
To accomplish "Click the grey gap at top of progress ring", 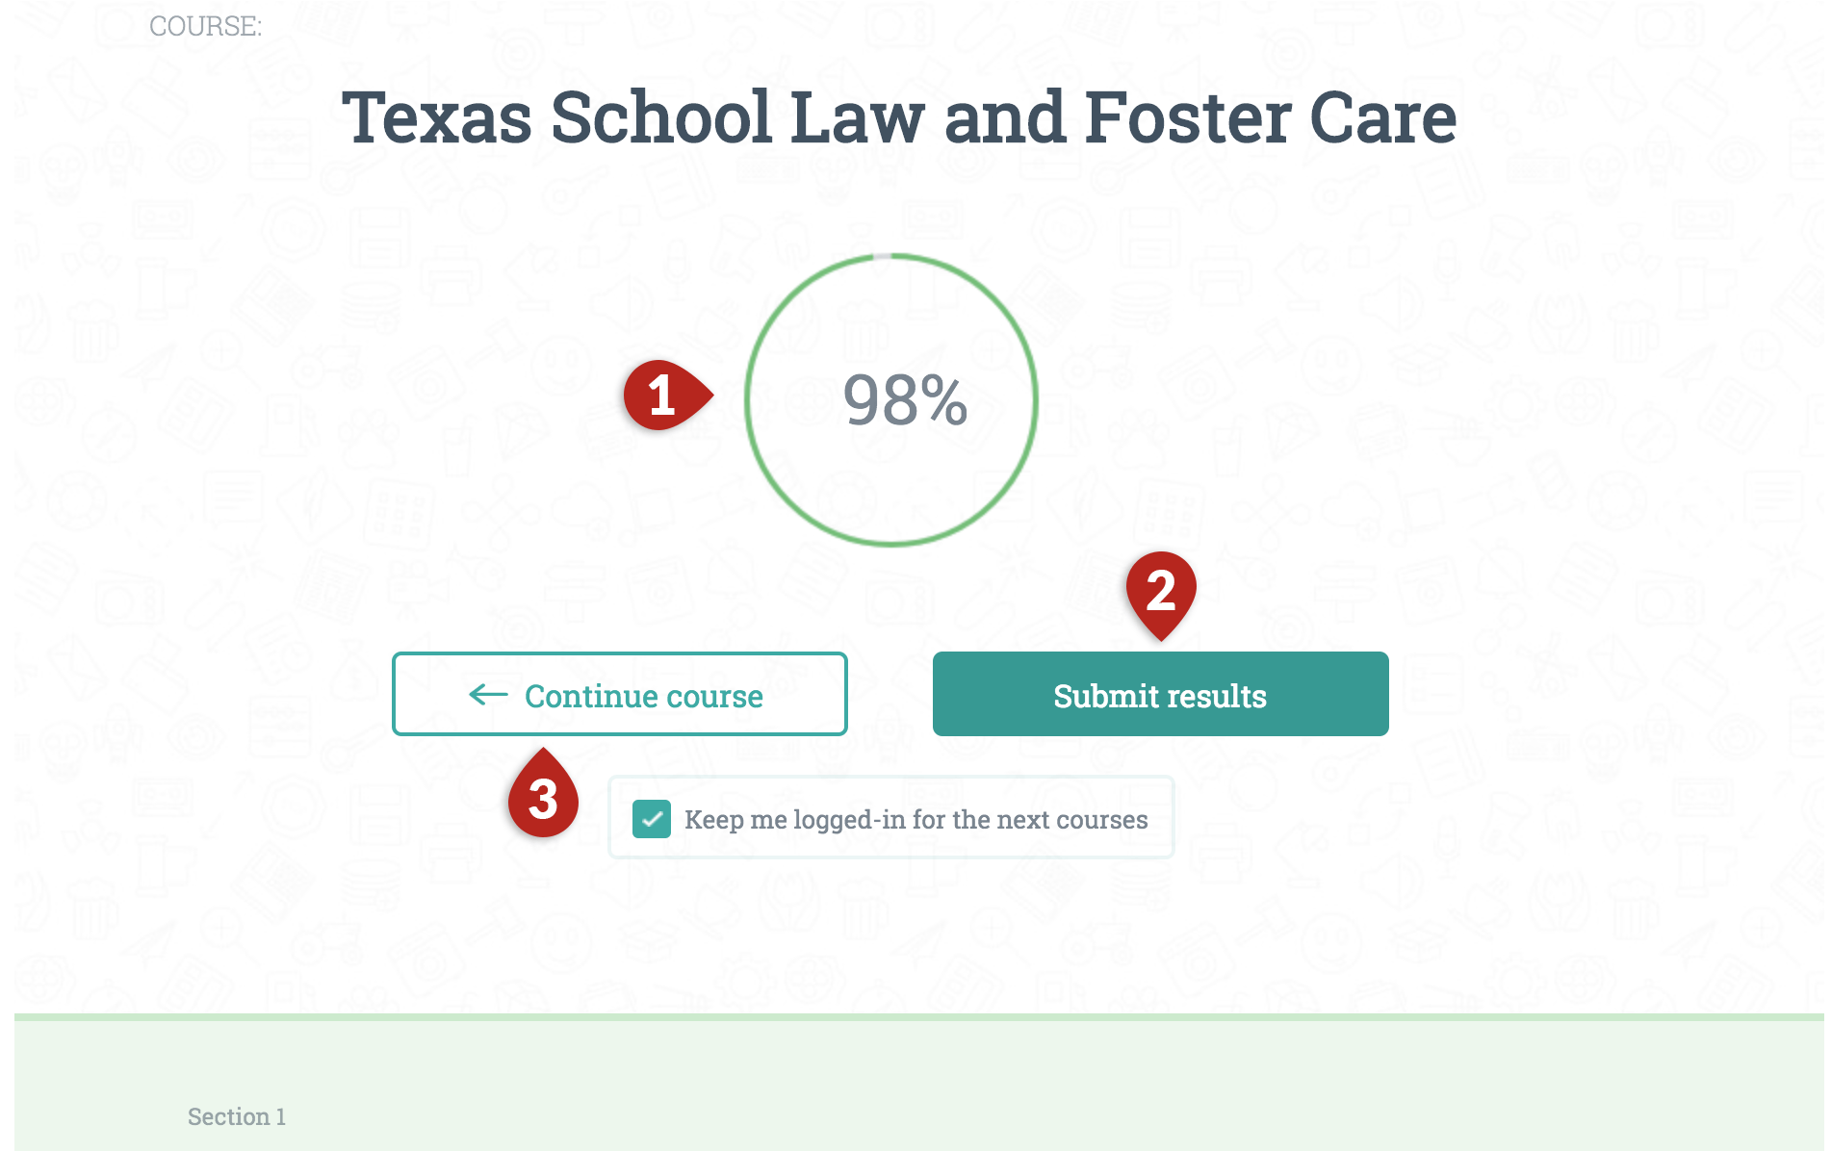I will click(882, 256).
